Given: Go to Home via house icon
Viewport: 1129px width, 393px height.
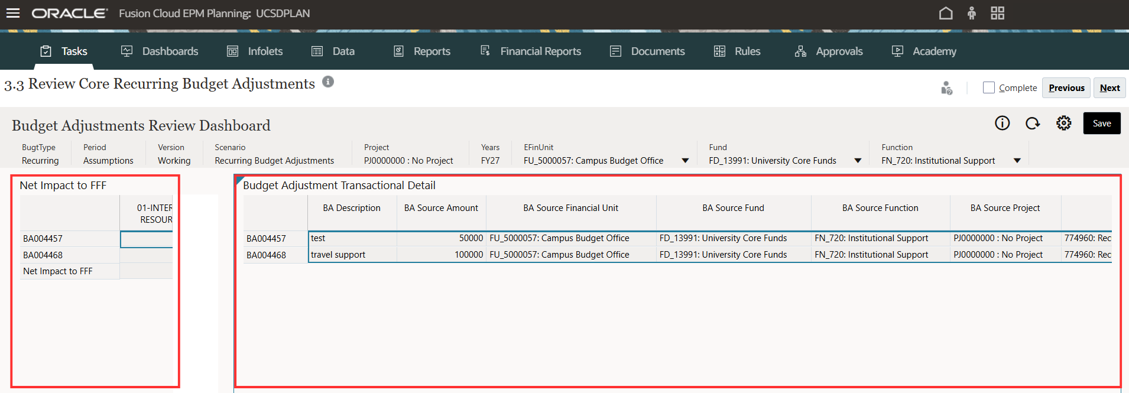Looking at the screenshot, I should tap(946, 13).
